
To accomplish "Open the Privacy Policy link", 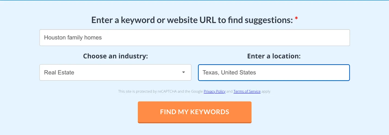I will [214, 91].
